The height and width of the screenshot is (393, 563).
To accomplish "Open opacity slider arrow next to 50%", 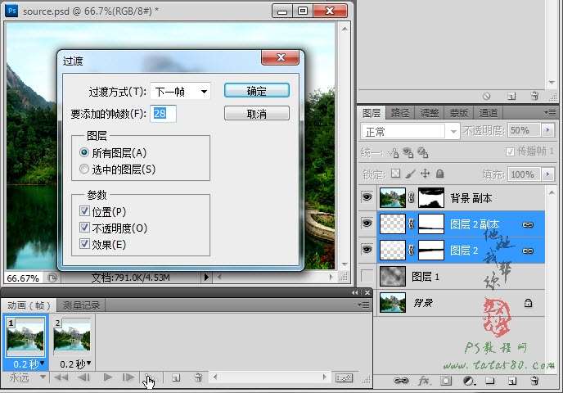I will [547, 130].
